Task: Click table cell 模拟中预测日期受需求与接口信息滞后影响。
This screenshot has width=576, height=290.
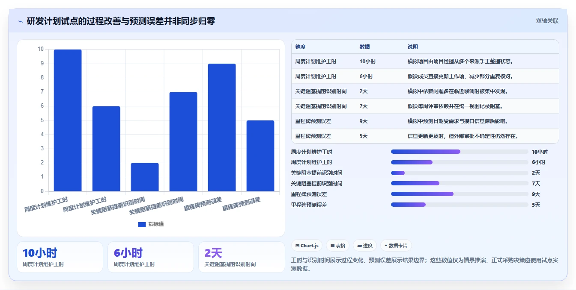Action: tap(458, 121)
